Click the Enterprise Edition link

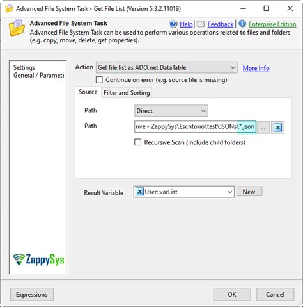click(x=272, y=24)
